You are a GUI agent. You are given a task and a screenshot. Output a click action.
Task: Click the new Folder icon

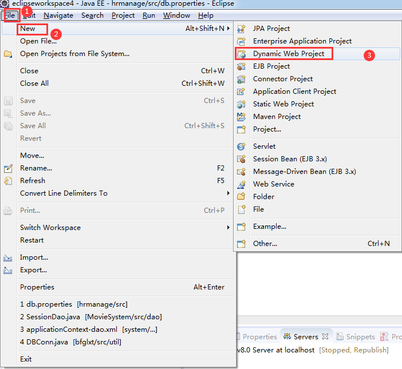[241, 197]
